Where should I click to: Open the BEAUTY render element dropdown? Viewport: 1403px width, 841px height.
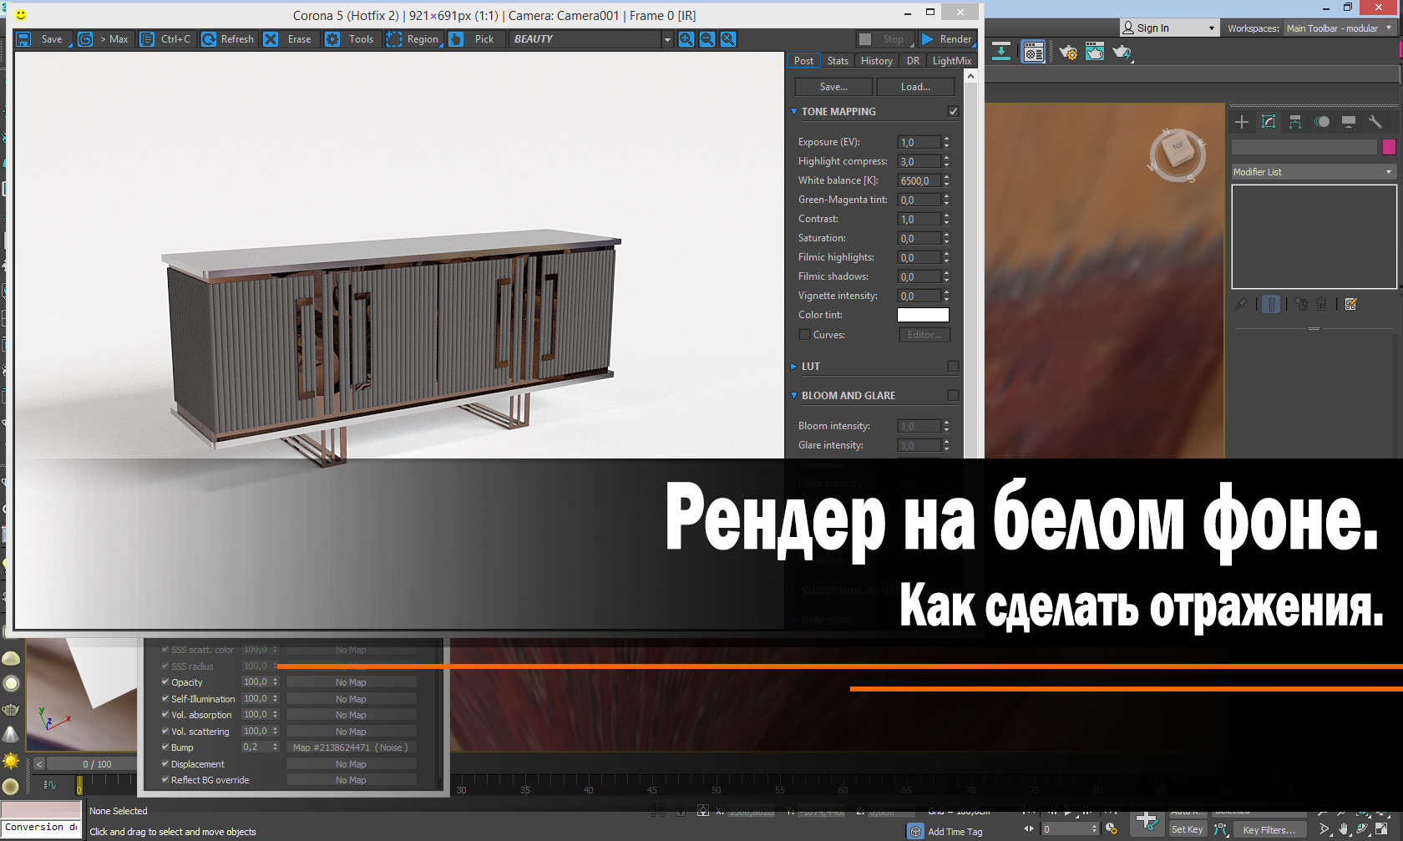666,38
